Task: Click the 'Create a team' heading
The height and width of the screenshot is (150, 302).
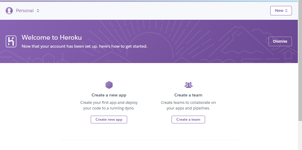Action: point(188,95)
